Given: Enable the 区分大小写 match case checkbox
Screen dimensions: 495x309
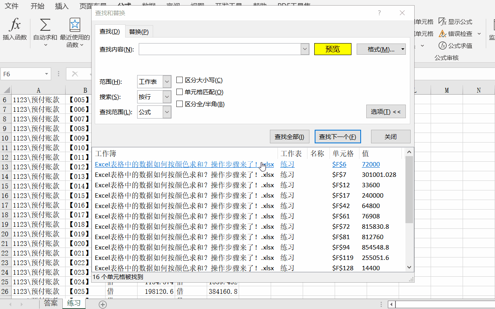Looking at the screenshot, I should point(180,80).
